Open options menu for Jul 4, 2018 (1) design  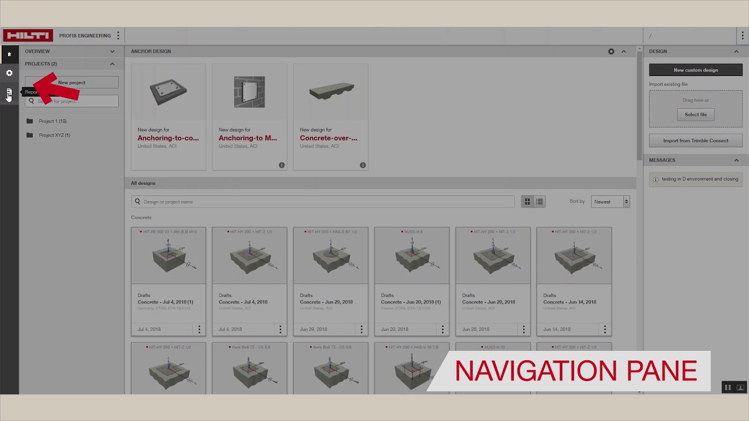tap(199, 329)
